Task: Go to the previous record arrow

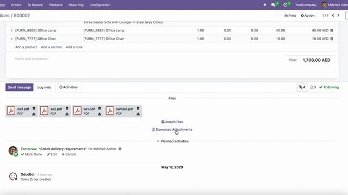Action: 333,15
